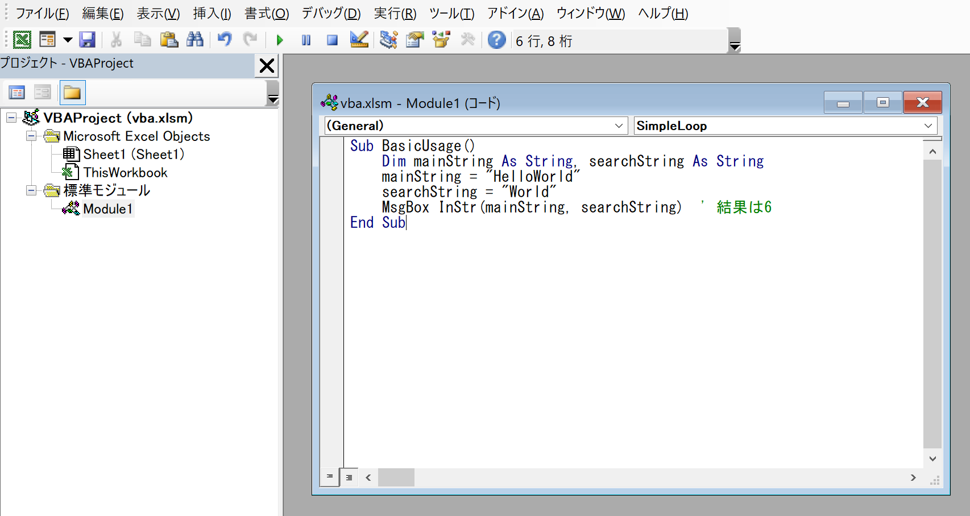Pause execution with the Break button
Image resolution: width=970 pixels, height=516 pixels.
[305, 39]
